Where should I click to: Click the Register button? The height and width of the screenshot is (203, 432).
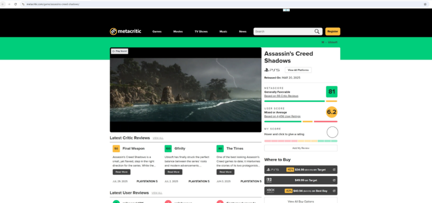[x=332, y=31]
